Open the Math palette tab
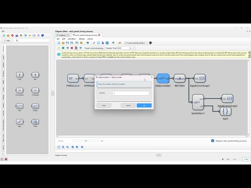Screen dimensions: 251x188 coord(3,82)
